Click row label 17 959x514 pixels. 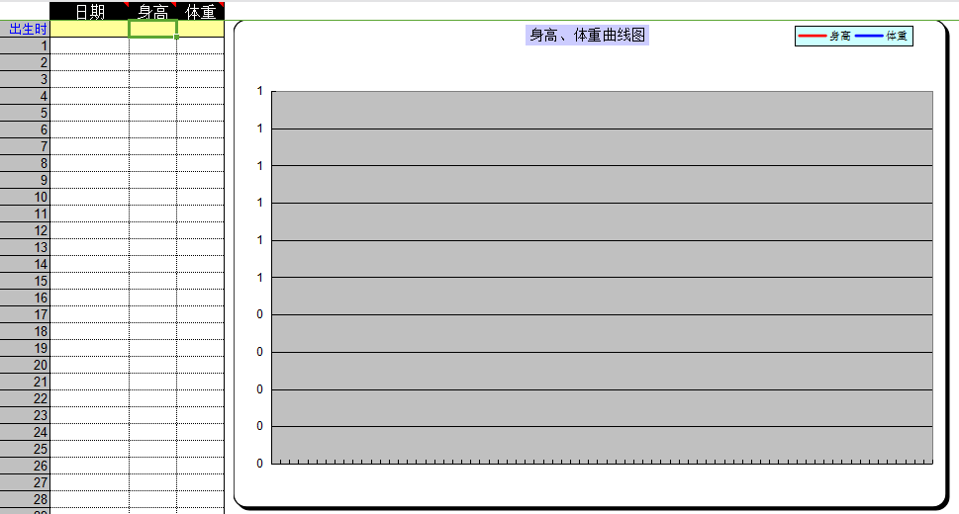click(25, 314)
